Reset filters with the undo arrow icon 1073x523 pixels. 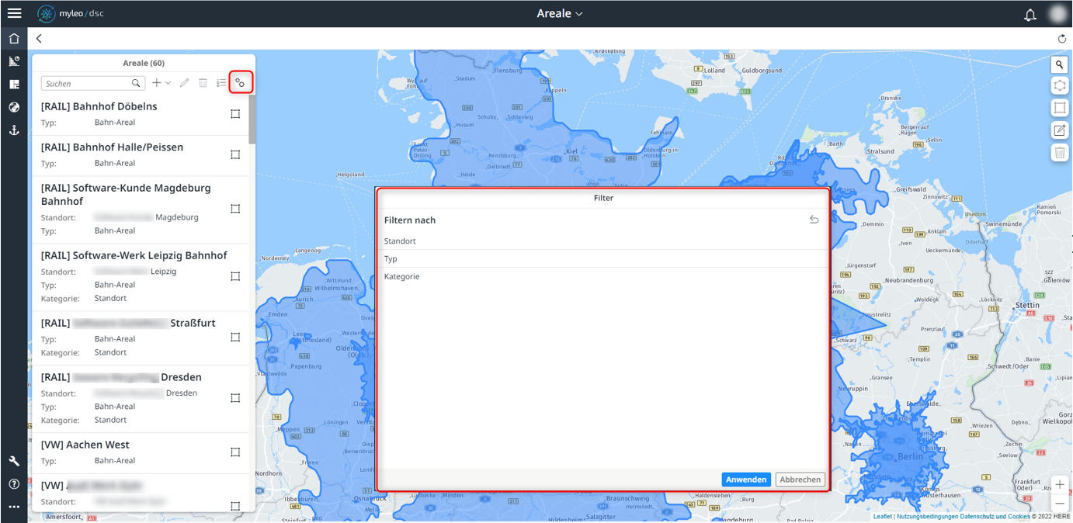click(x=814, y=220)
